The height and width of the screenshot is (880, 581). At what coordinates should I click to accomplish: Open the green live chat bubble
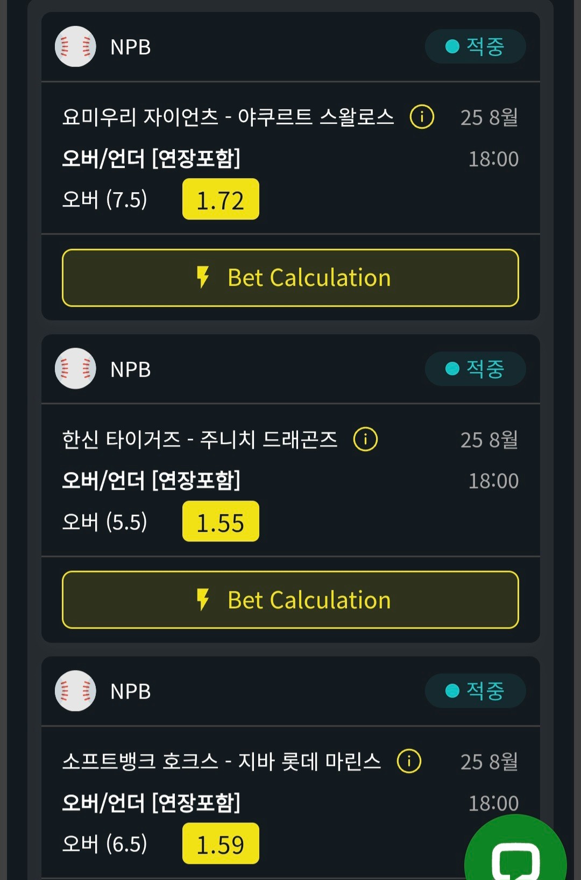(x=515, y=850)
